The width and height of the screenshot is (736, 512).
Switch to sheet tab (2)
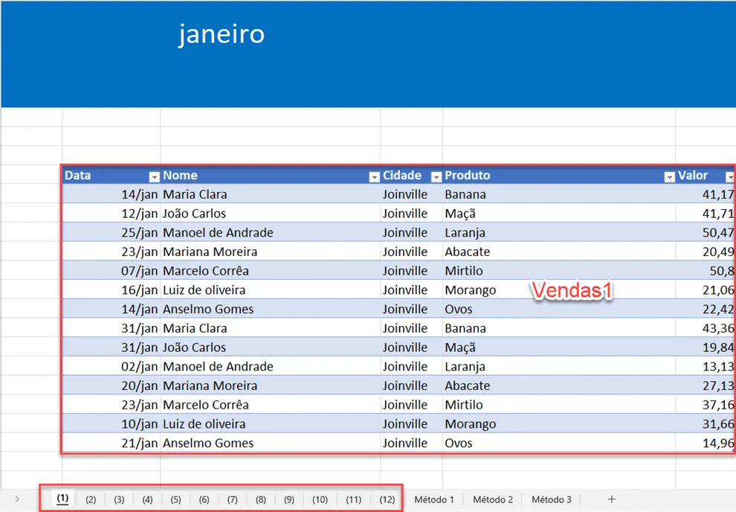[x=91, y=499]
